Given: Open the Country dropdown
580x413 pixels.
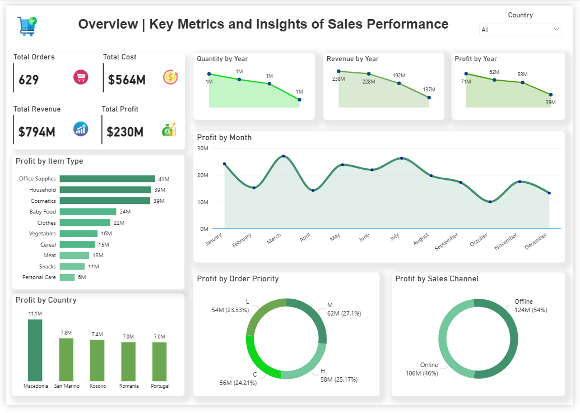Looking at the screenshot, I should [x=521, y=30].
